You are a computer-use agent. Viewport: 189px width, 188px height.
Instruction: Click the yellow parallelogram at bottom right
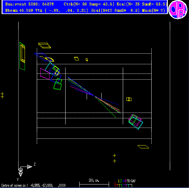click(143, 147)
